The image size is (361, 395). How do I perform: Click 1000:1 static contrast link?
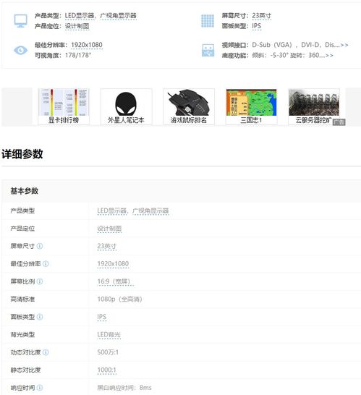pos(107,370)
